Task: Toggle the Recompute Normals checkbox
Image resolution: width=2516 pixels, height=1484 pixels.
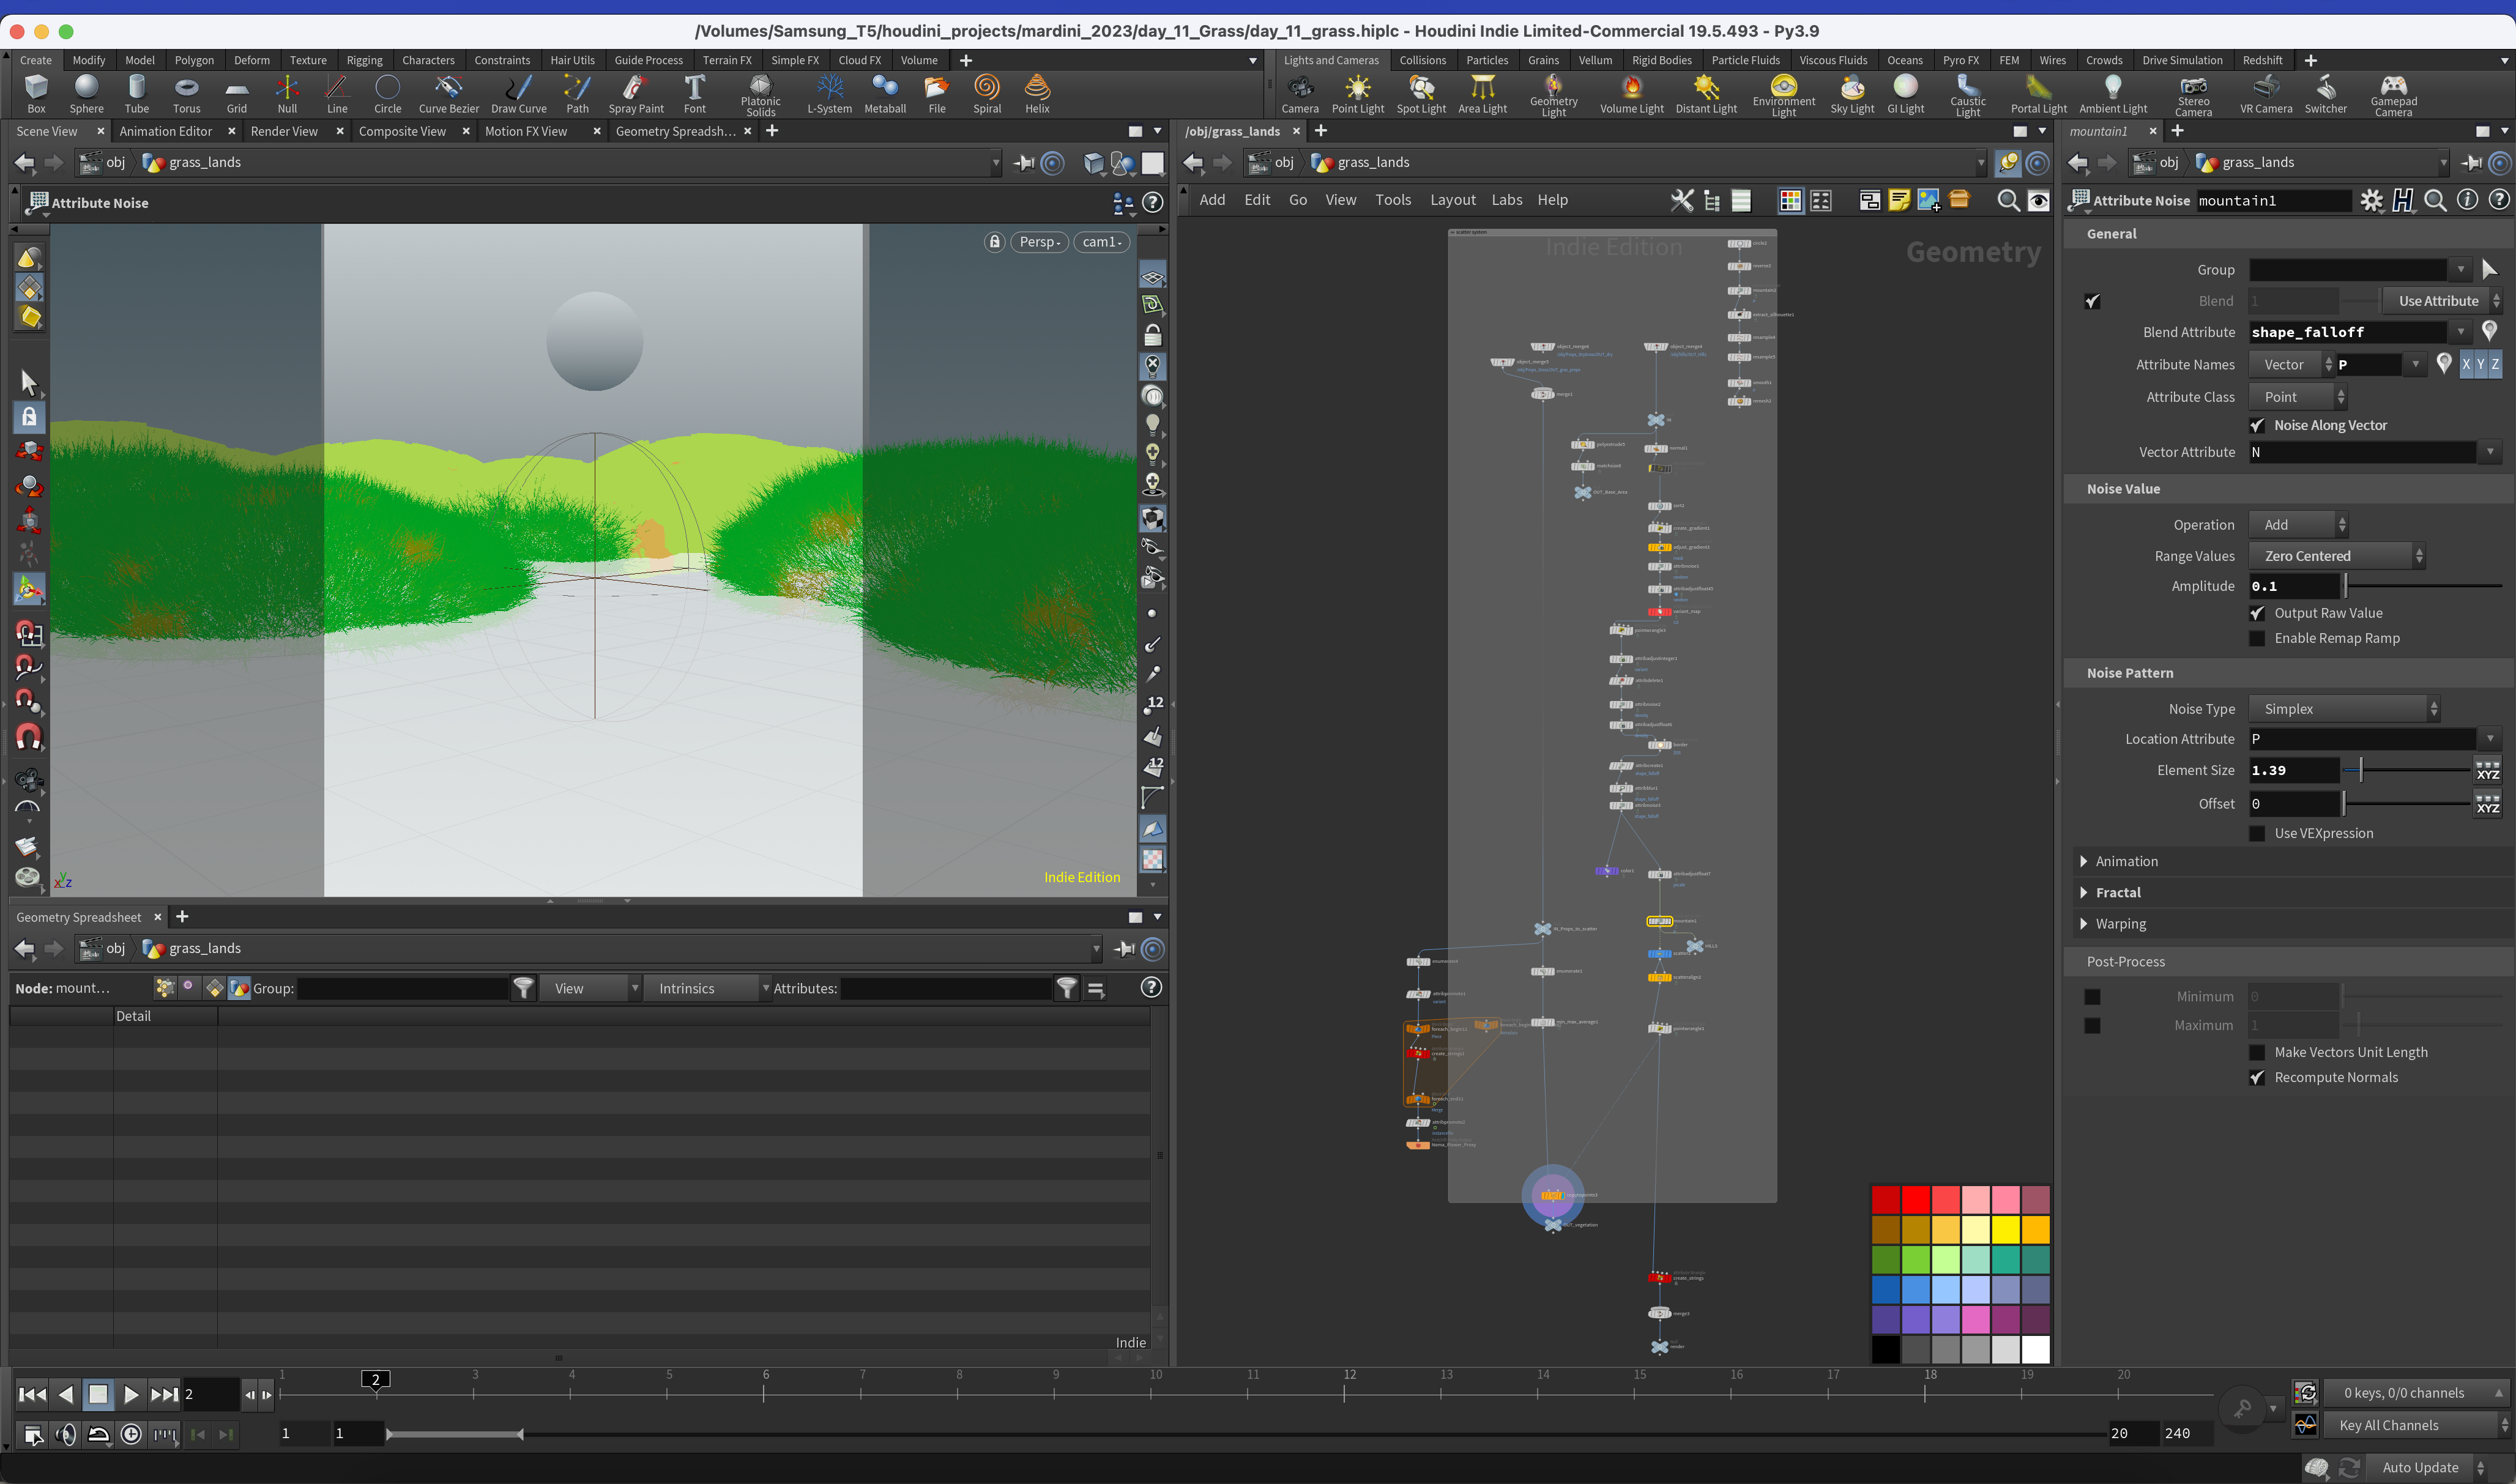Action: click(2257, 1077)
